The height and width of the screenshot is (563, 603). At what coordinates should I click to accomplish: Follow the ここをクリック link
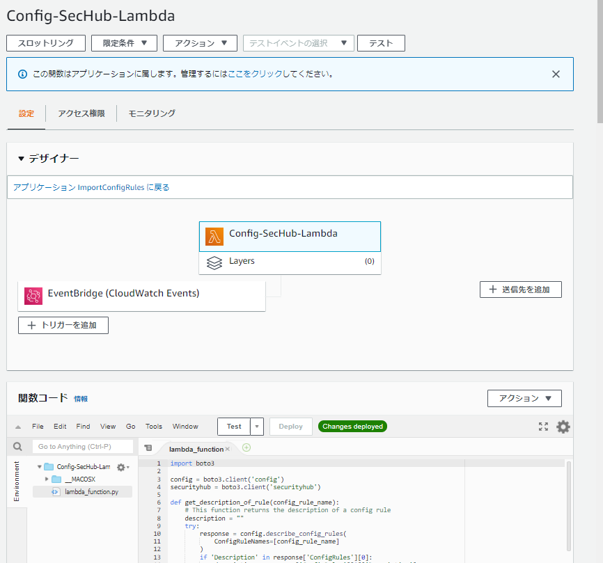[256, 74]
